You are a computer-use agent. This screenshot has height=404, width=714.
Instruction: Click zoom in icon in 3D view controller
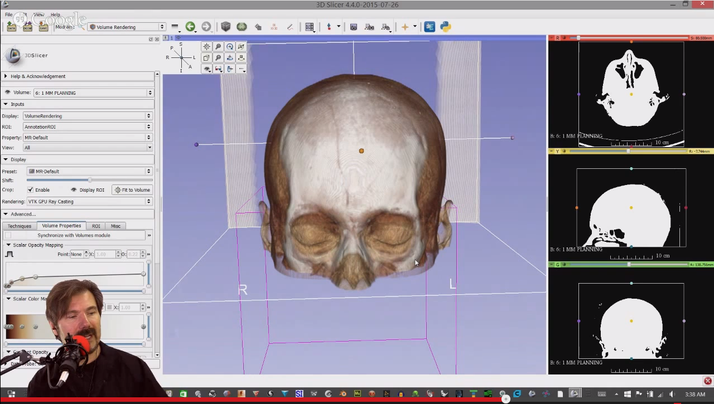[218, 47]
